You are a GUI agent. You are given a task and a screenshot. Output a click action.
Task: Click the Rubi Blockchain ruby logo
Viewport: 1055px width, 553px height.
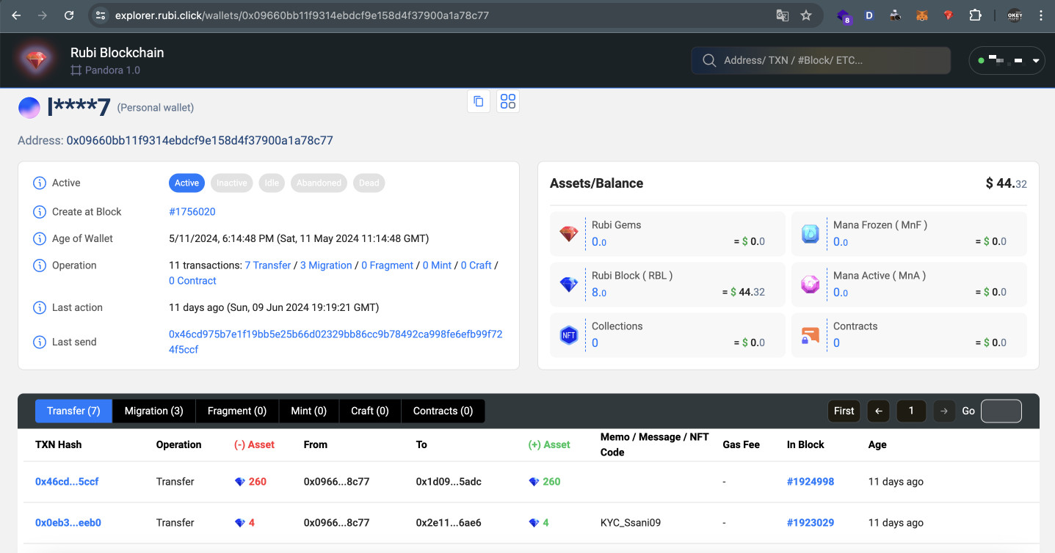[36, 60]
